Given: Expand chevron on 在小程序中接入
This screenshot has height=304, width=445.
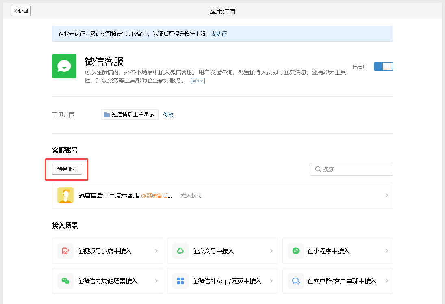Looking at the screenshot, I should point(386,251).
